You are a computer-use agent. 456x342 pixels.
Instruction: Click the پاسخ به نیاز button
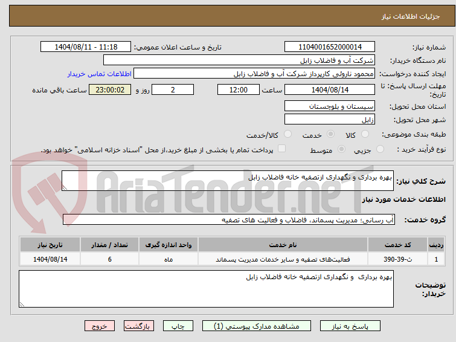tap(350, 326)
